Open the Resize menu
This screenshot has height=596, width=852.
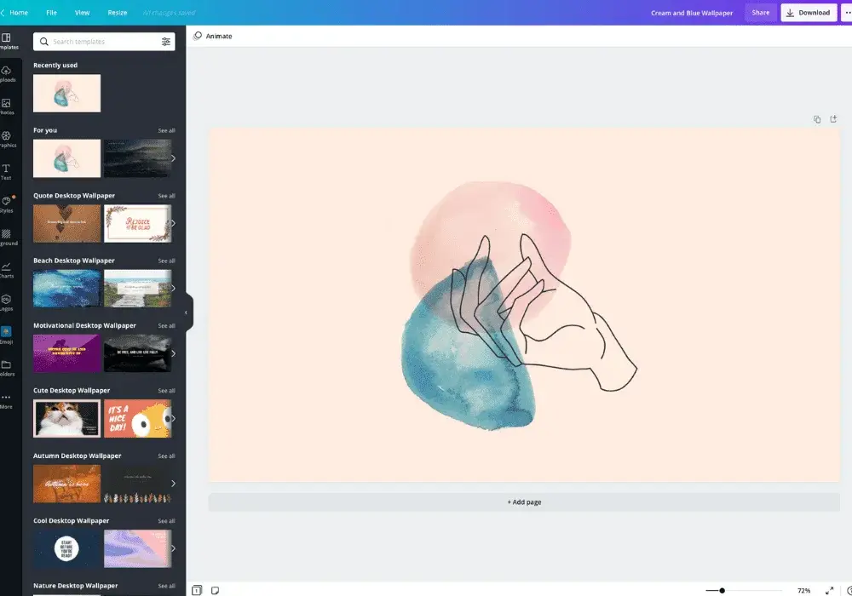118,13
